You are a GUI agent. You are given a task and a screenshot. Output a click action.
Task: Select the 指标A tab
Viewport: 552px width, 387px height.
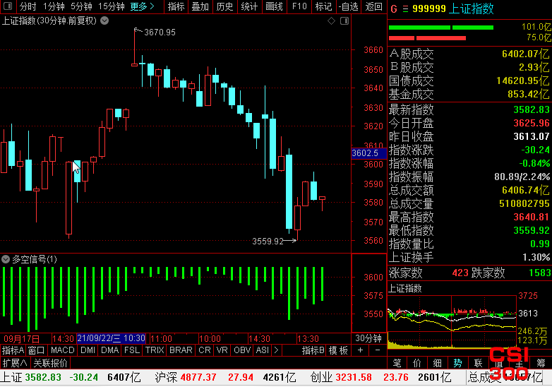pos(13,350)
